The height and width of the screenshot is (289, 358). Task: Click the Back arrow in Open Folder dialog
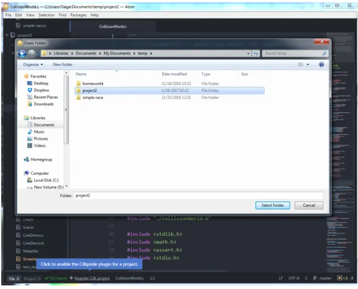22,53
